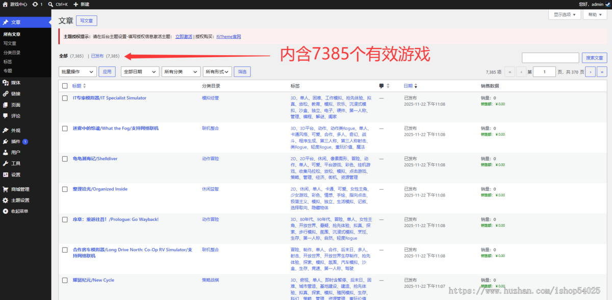Screen dimensions: 612x300
Task: Check the IT专家模拟器 row checkbox
Action: 65,98
